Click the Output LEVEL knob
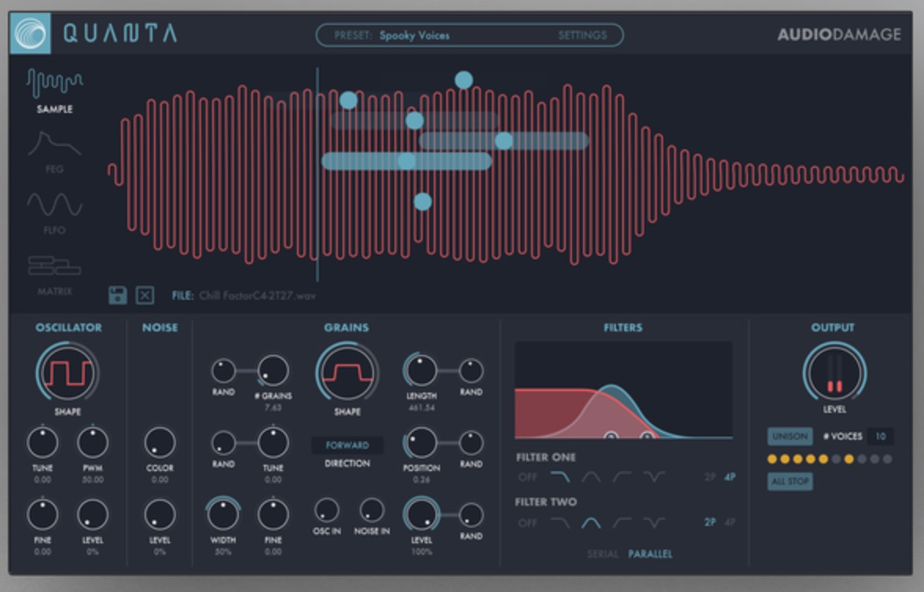Viewport: 924px width, 592px height. [834, 374]
